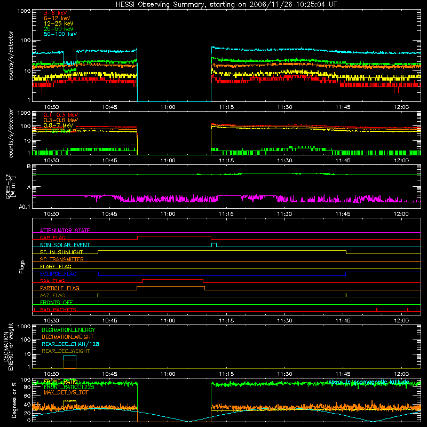Select the 11:30 tick label under the GOES-12 panel
The image size is (427, 427).
click(284, 214)
